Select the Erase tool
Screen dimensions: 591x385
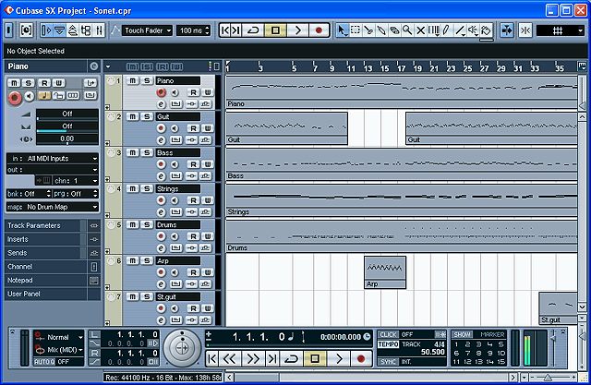click(x=394, y=30)
